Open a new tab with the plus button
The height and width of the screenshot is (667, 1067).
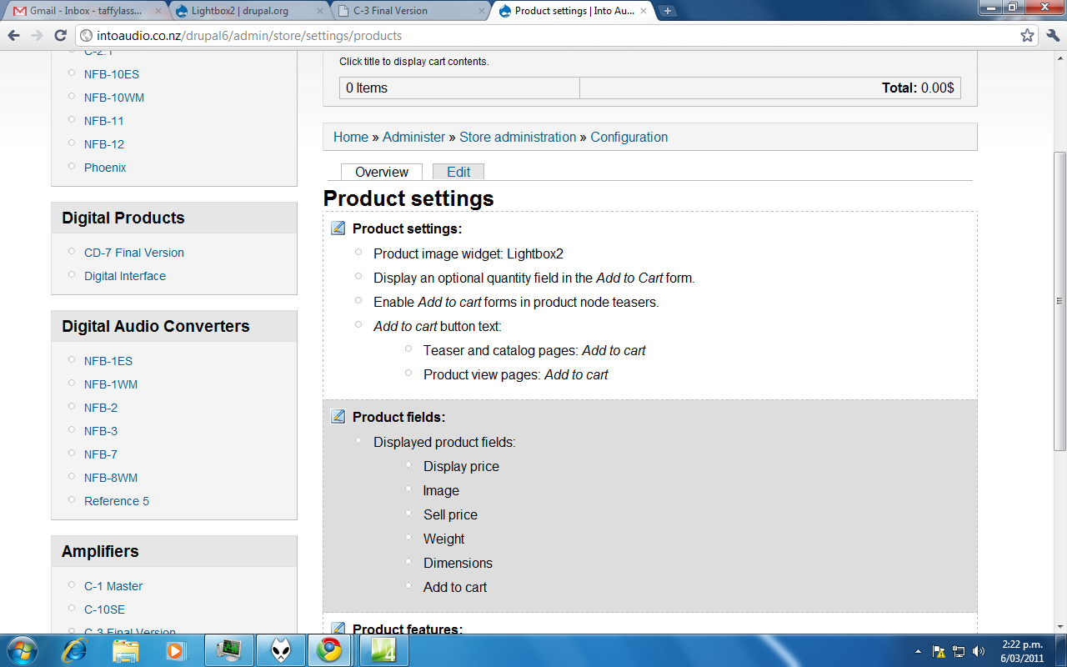pyautogui.click(x=668, y=11)
